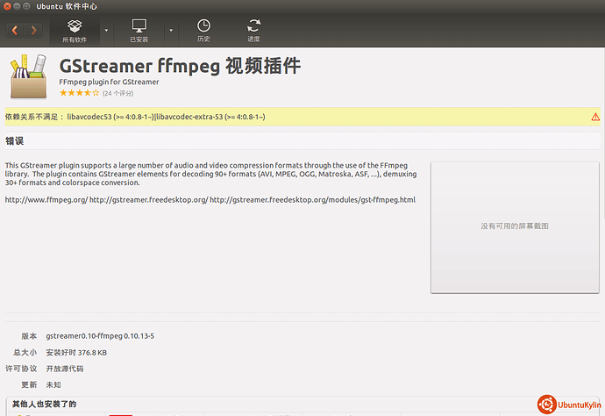The width and height of the screenshot is (605, 416).
Task: Go forward with the right arrow button
Action: pyautogui.click(x=33, y=30)
